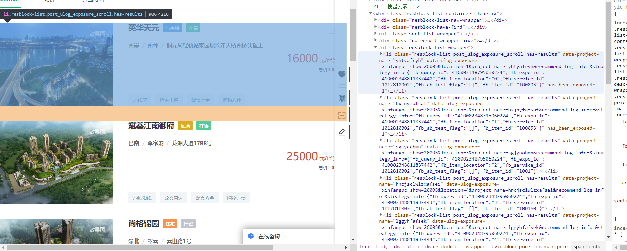Viewport: 627px width, 251px height.
Task: Select div.resblock-price in the breadcrumb
Action: pyautogui.click(x=510, y=247)
